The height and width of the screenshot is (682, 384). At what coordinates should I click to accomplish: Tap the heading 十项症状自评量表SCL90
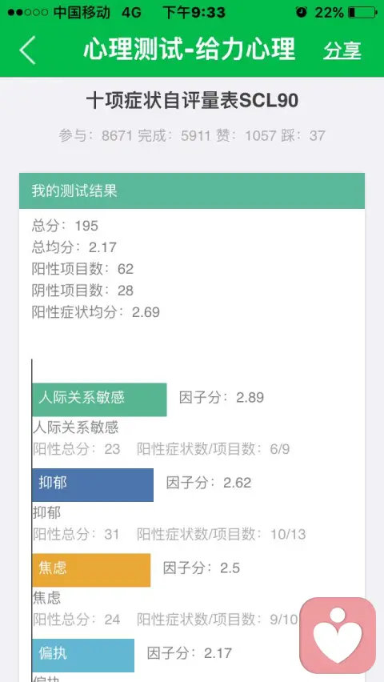tap(192, 101)
